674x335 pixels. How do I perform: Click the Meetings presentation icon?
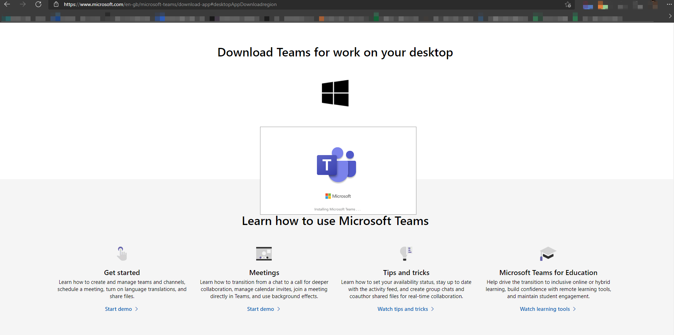pyautogui.click(x=264, y=253)
